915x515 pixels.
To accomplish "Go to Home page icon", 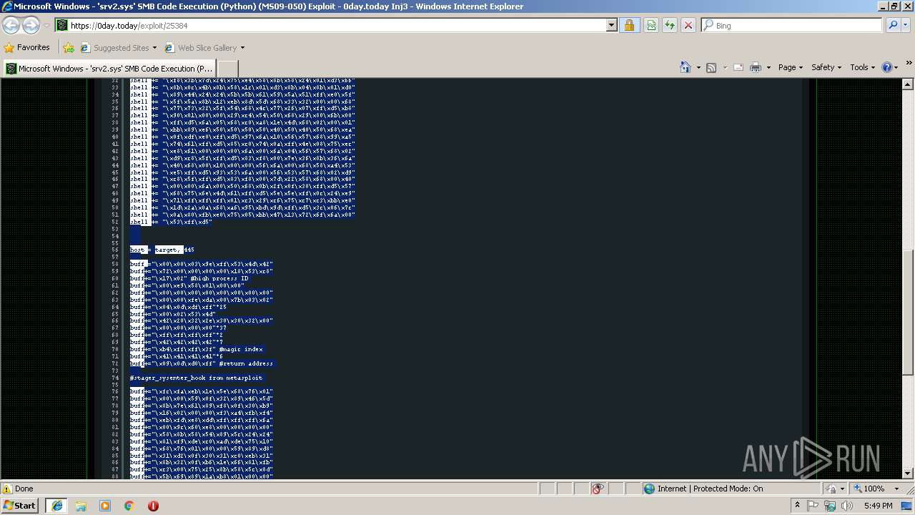I will [685, 67].
